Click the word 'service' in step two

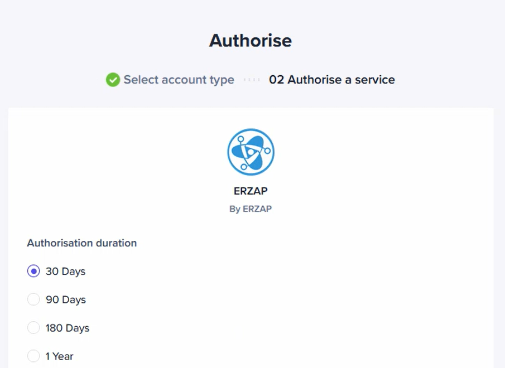point(374,80)
